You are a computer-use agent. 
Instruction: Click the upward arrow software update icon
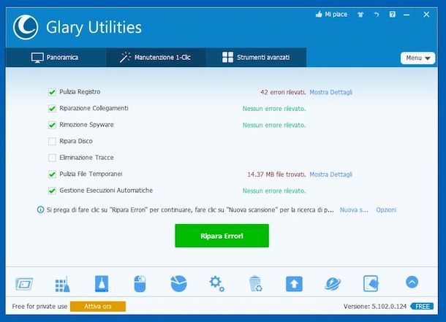point(294,283)
